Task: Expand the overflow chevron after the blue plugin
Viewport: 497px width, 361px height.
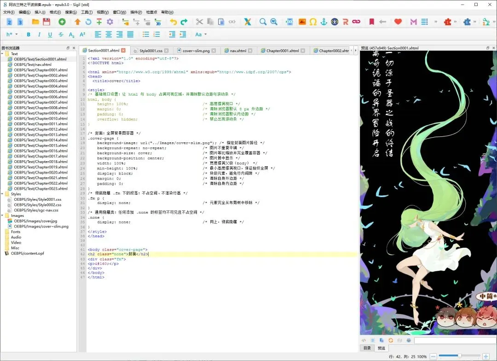Action: tap(474, 22)
